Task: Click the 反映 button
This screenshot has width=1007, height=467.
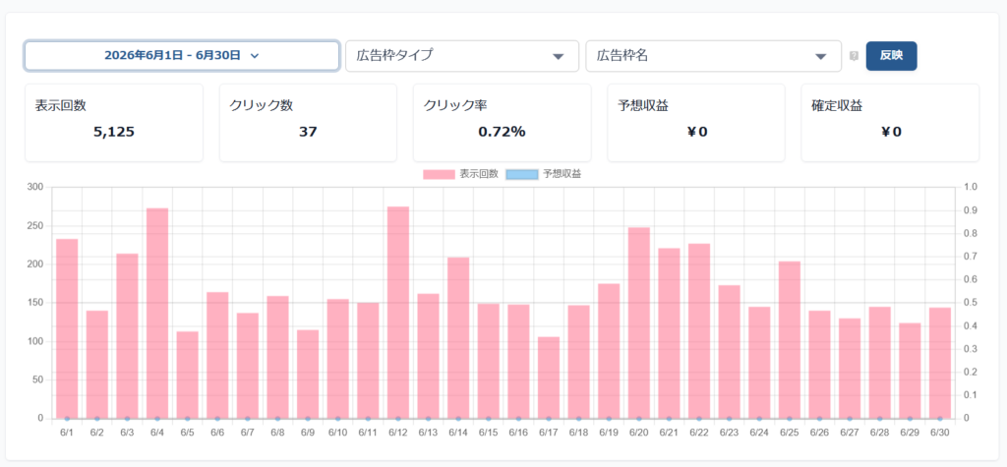Action: (891, 56)
